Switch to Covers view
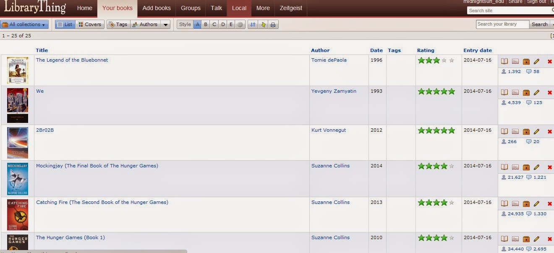554x253 pixels. pos(90,24)
